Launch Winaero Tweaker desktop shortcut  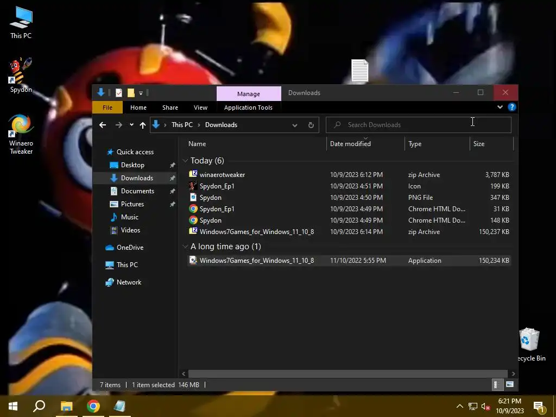click(21, 134)
